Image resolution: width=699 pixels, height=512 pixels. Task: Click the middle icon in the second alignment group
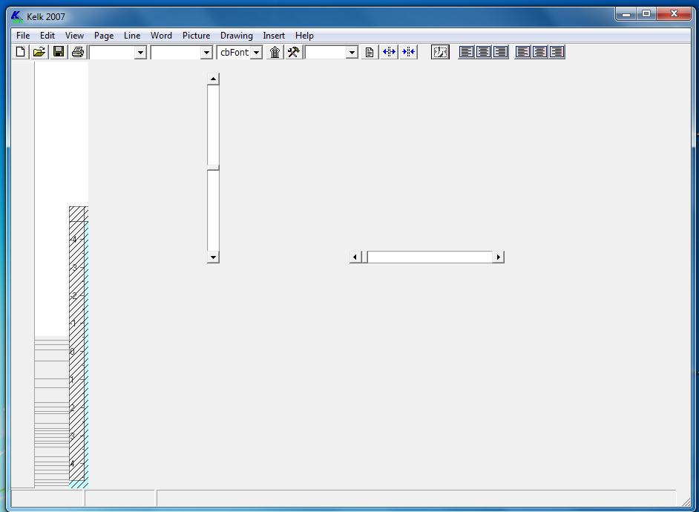(x=539, y=52)
